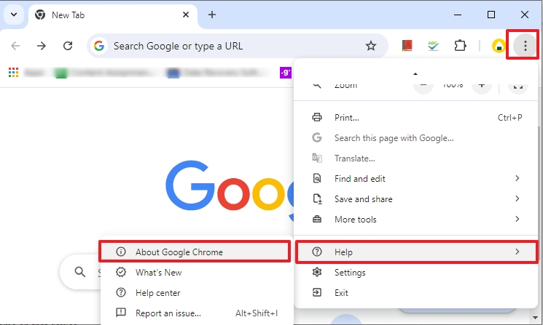Open the yellow profile avatar

[x=499, y=46]
